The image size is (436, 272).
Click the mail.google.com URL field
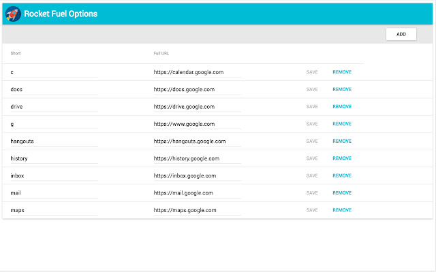[197, 193]
